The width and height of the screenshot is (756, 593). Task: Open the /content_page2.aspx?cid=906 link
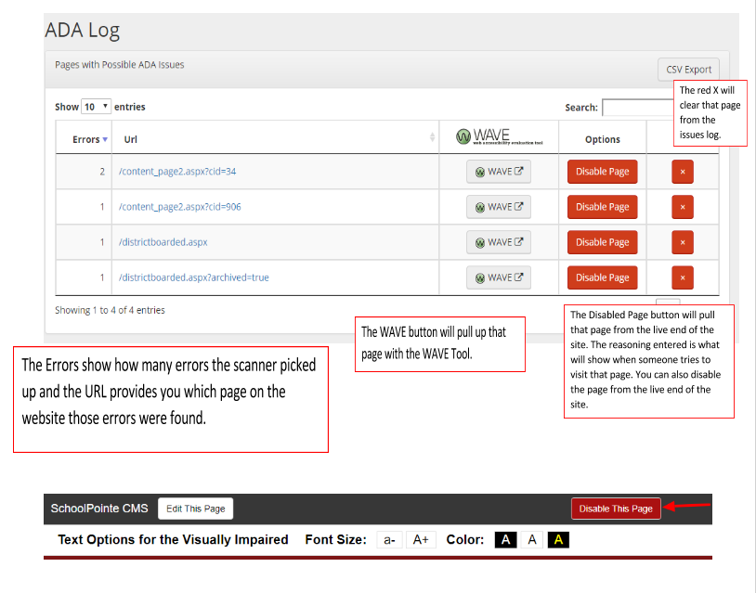pyautogui.click(x=179, y=207)
